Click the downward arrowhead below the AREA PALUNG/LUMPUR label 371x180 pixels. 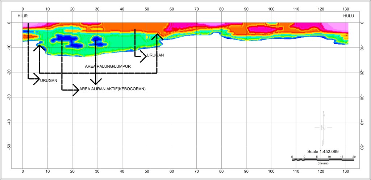point(96,81)
